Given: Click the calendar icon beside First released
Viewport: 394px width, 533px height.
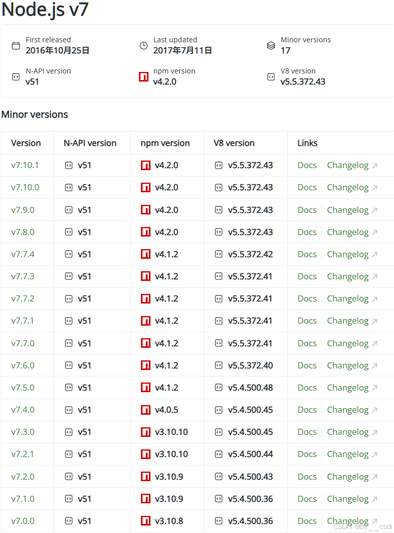Looking at the screenshot, I should [x=16, y=46].
